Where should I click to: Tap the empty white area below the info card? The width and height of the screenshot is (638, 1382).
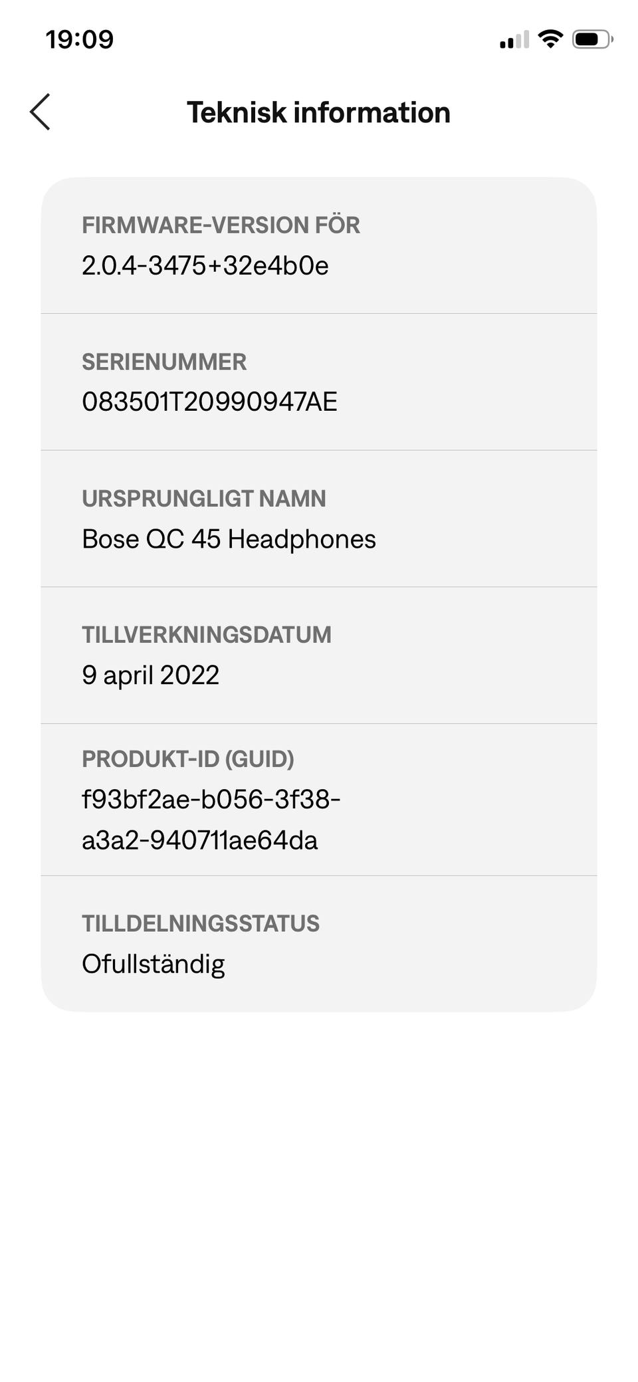point(319,1197)
